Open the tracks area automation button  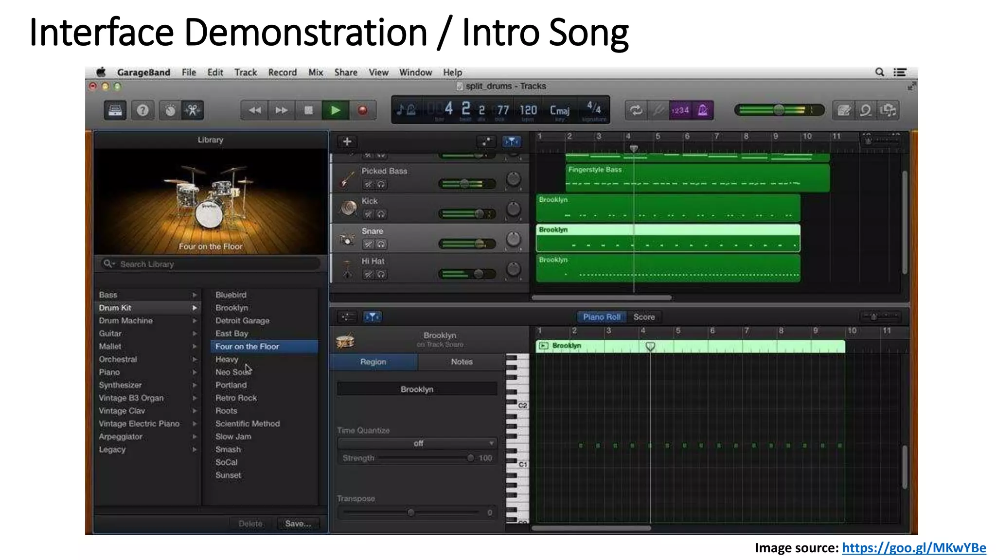[x=486, y=141]
